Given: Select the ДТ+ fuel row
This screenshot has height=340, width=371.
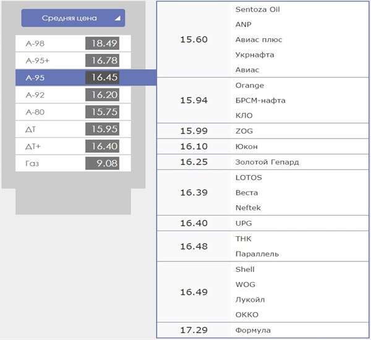Looking at the screenshot, I should [x=73, y=147].
